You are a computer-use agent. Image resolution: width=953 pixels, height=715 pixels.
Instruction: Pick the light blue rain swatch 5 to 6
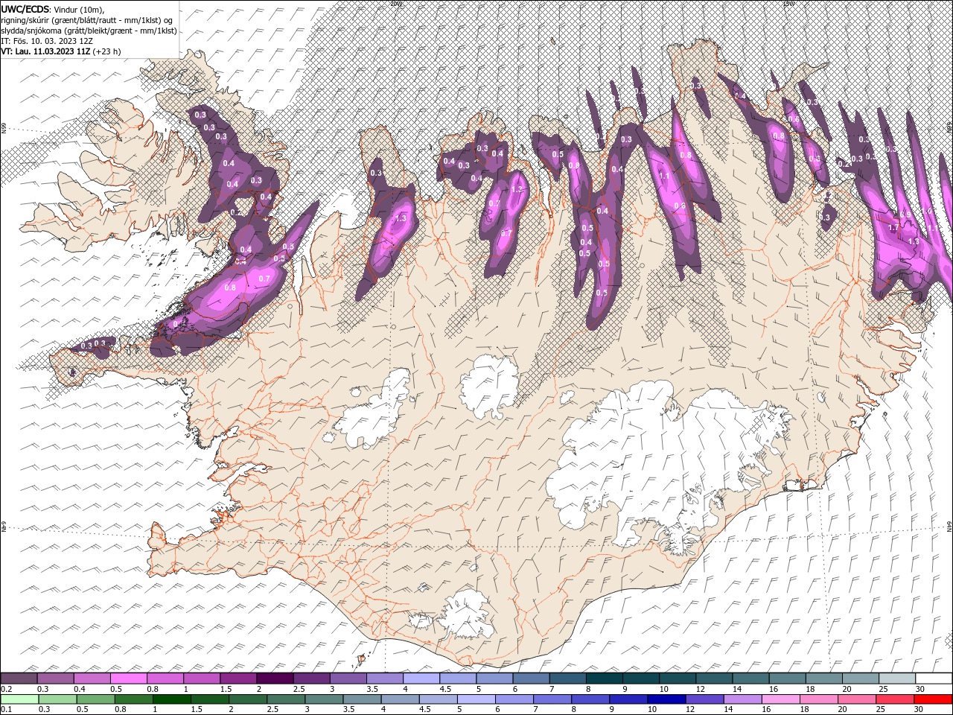[475, 699]
